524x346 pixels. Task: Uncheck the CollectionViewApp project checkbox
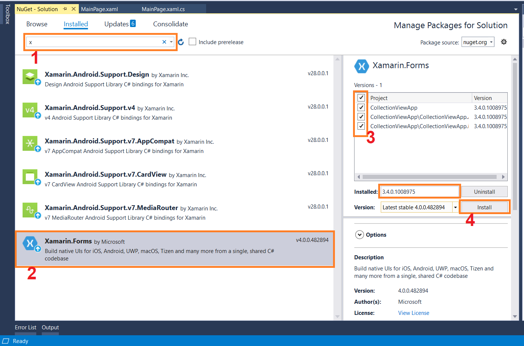(361, 107)
